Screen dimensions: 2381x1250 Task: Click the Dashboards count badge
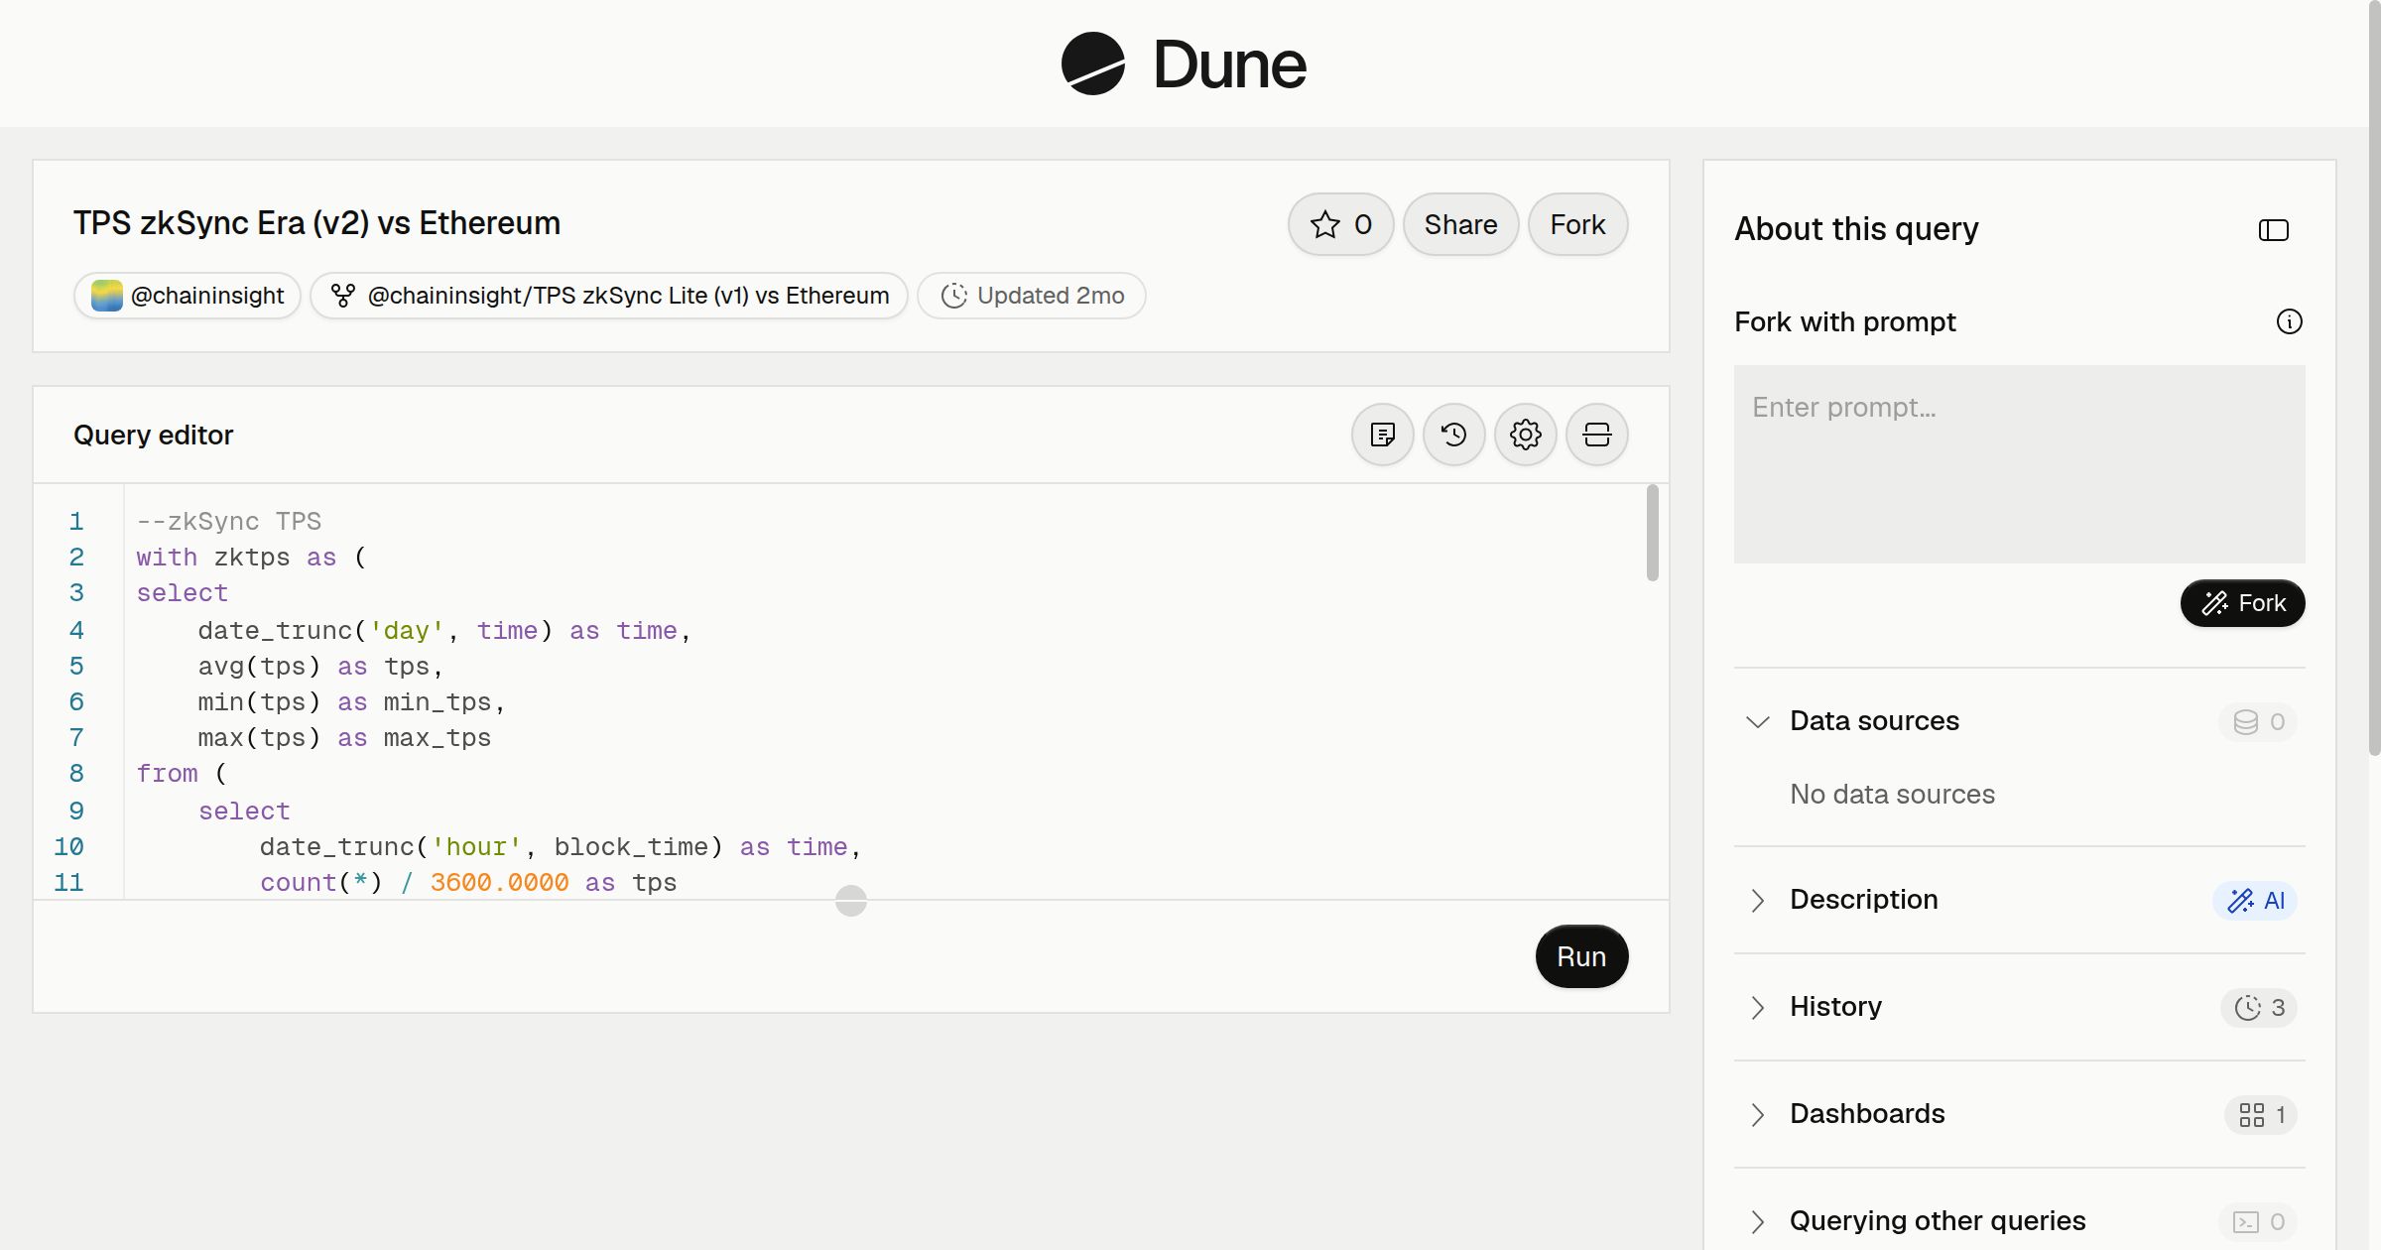click(2260, 1115)
